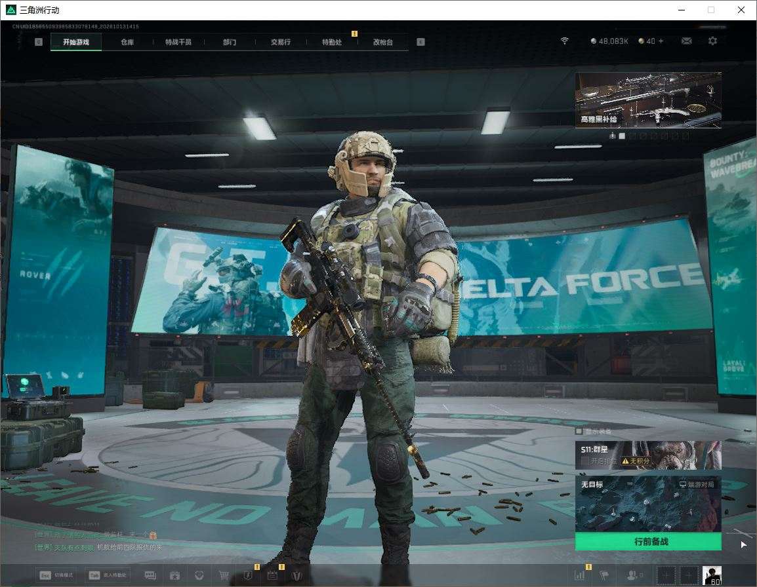This screenshot has height=587, width=757.
Task: Open the starred case icon in bottom bar
Action: [x=174, y=575]
